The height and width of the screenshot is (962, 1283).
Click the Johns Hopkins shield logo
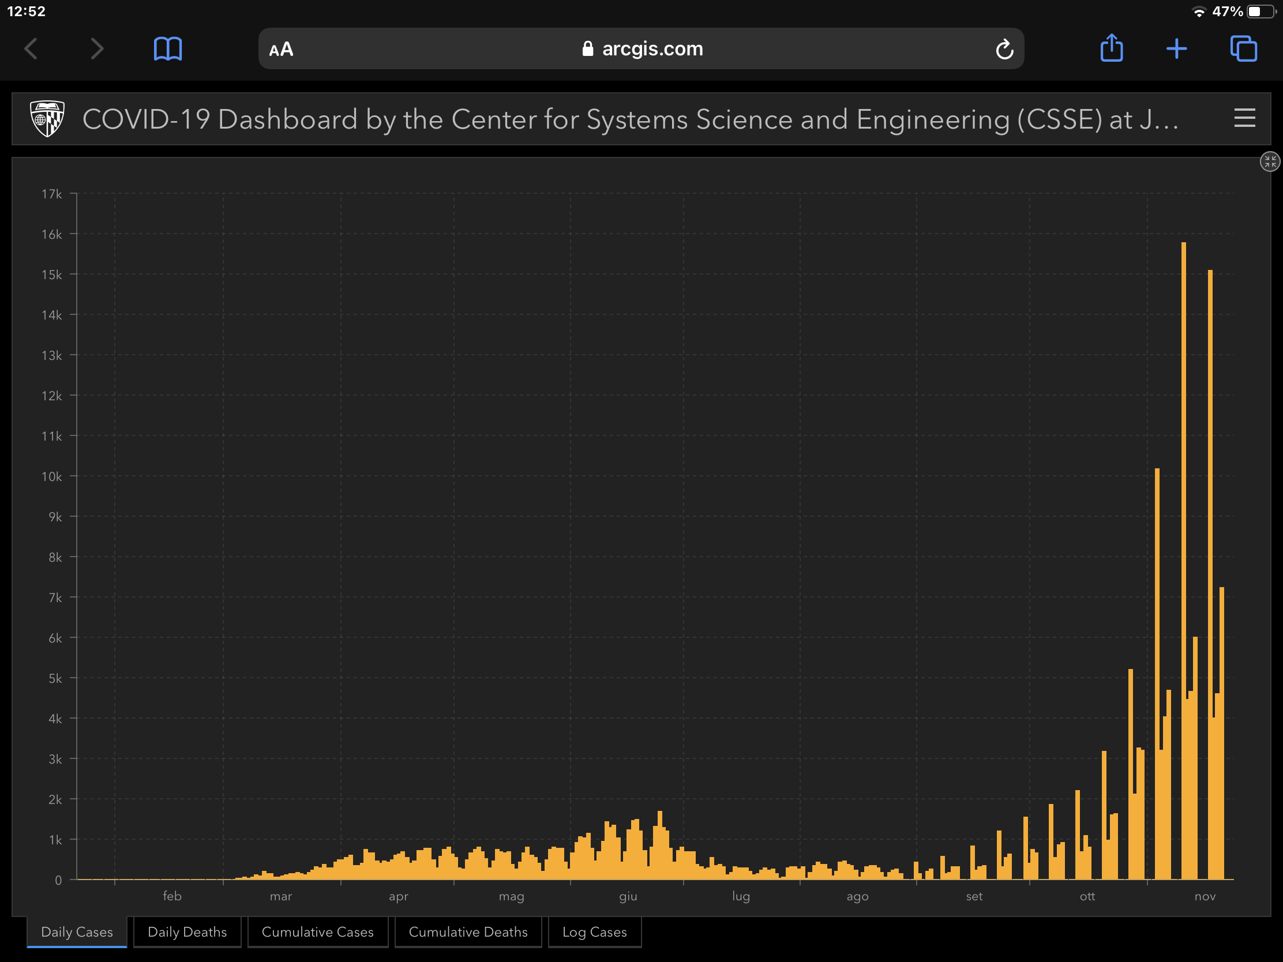47,119
